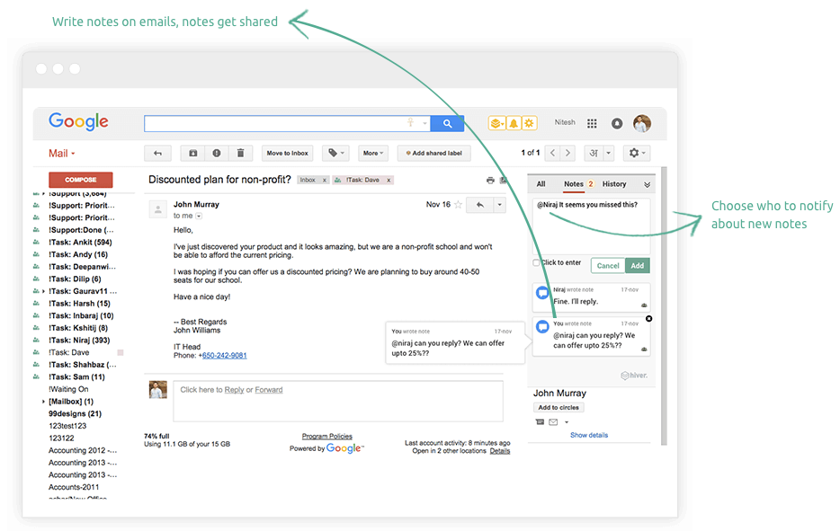Open message options next to reply

point(499,205)
